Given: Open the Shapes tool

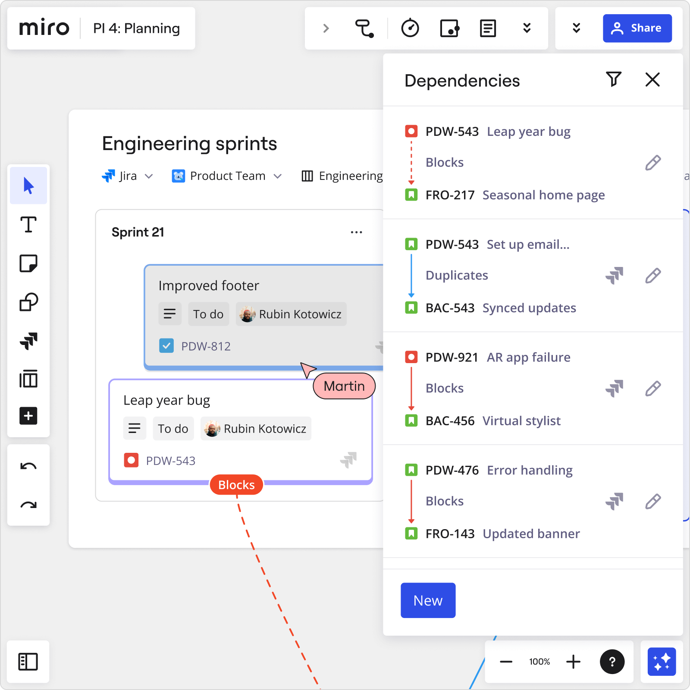Looking at the screenshot, I should tap(28, 302).
